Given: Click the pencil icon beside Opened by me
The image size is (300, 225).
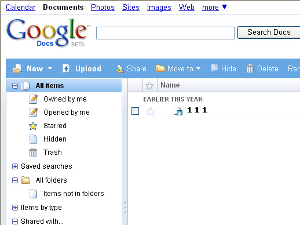Looking at the screenshot, I should point(33,113).
